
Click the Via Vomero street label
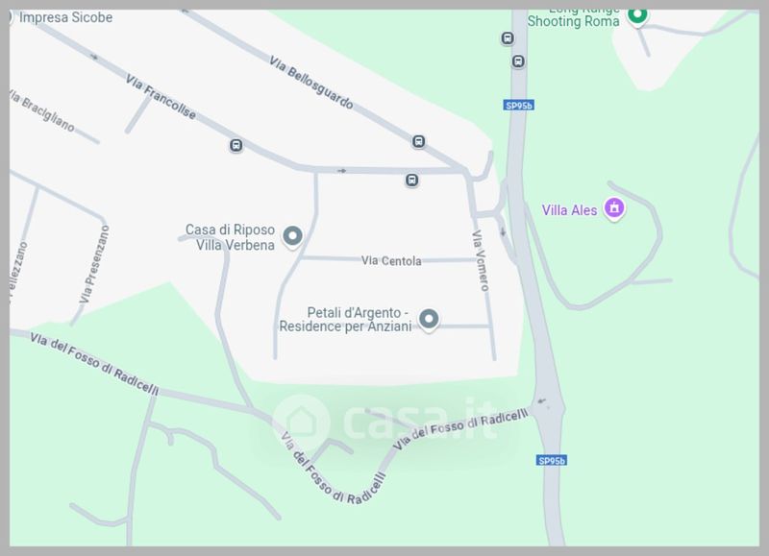coord(480,260)
